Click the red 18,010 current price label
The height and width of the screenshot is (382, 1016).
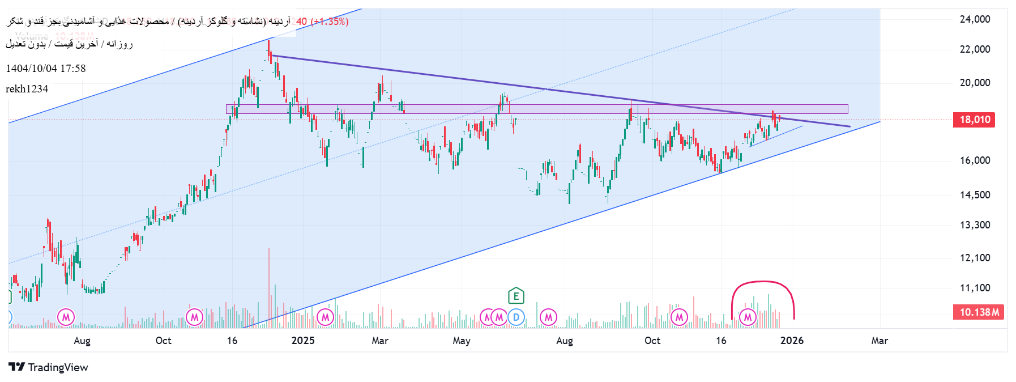click(974, 120)
